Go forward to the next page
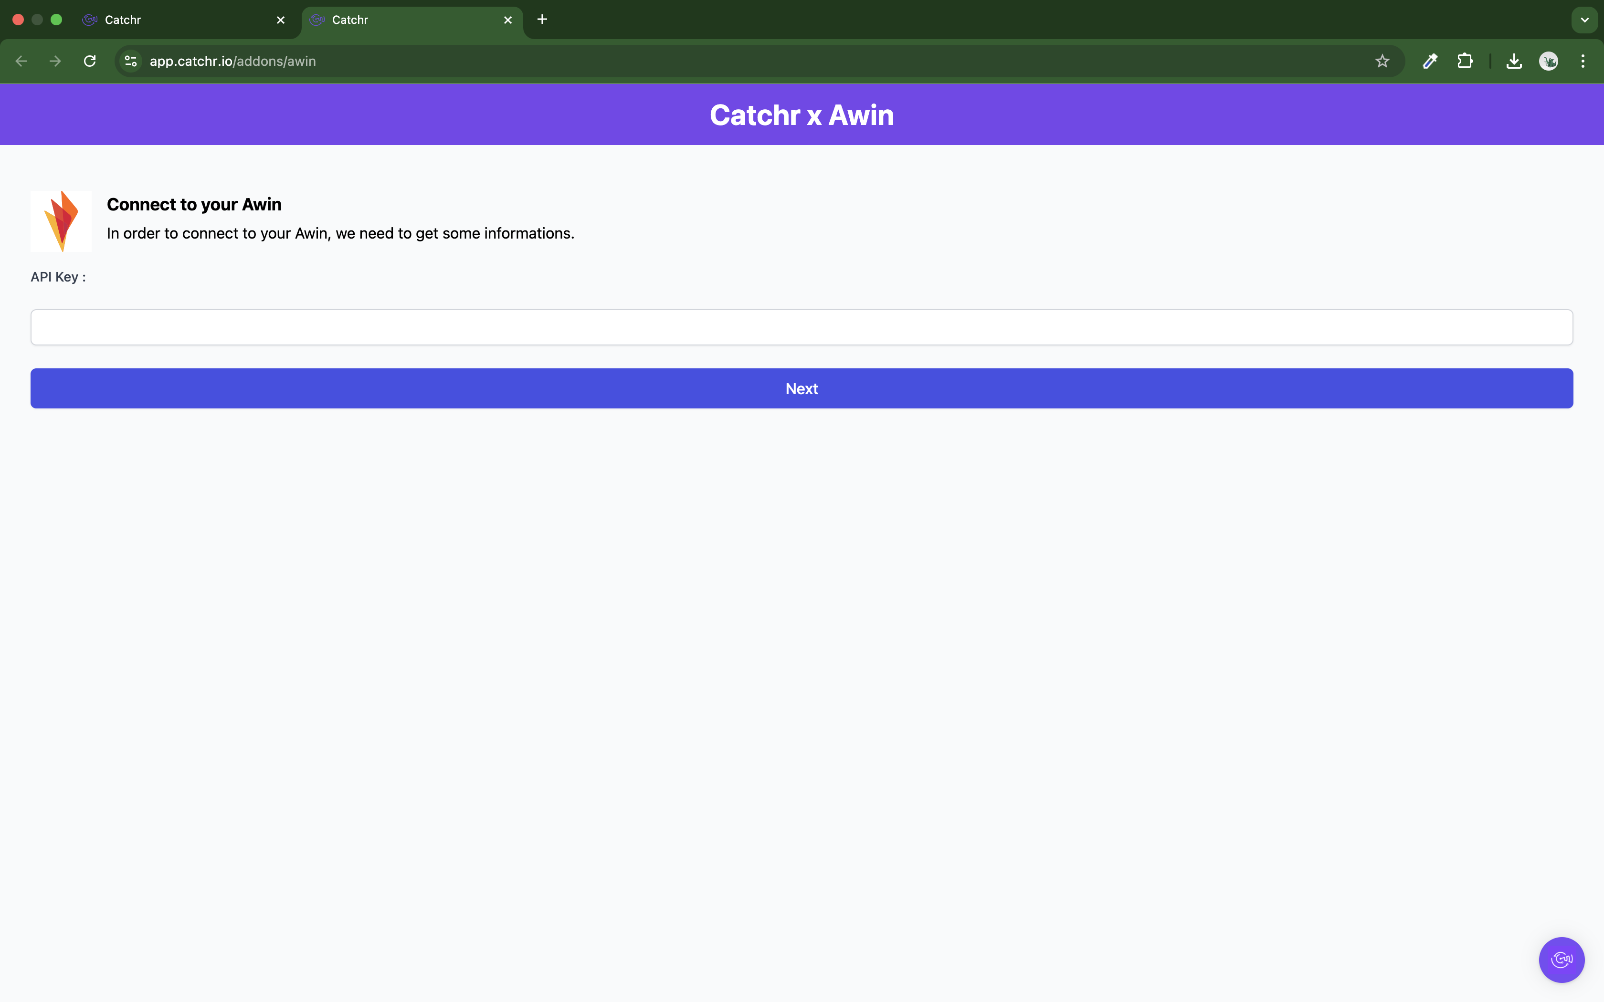1604x1002 pixels. [x=56, y=61]
